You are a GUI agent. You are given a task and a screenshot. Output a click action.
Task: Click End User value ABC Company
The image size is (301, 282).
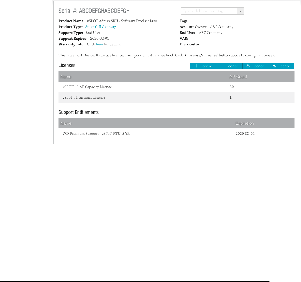[211, 33]
